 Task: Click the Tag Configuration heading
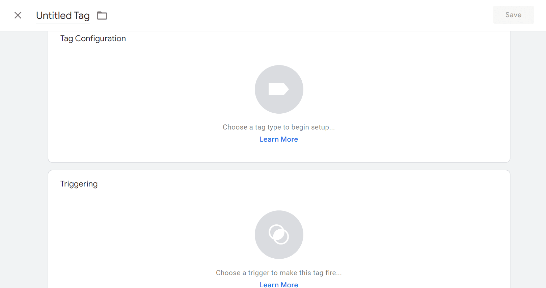[x=93, y=38]
